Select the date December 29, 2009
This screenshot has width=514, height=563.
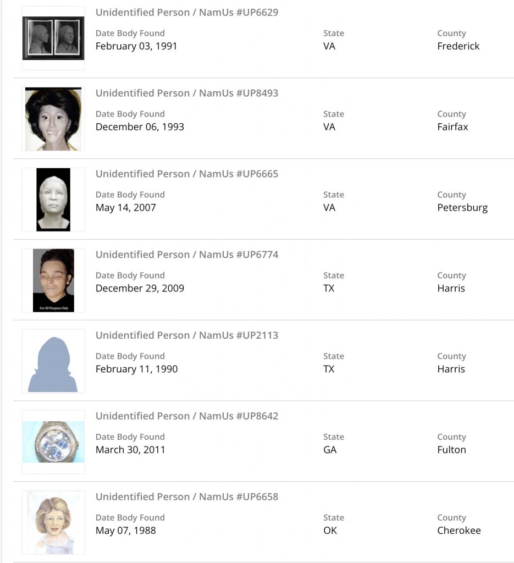tap(140, 289)
